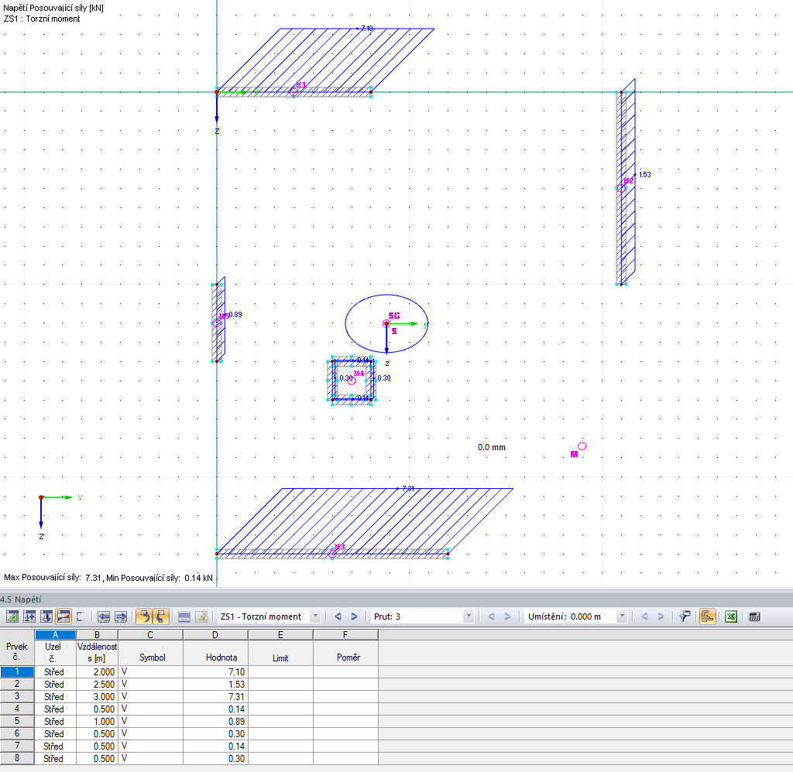
Task: Toggle the first orange curved-arrow button
Action: pos(144,617)
